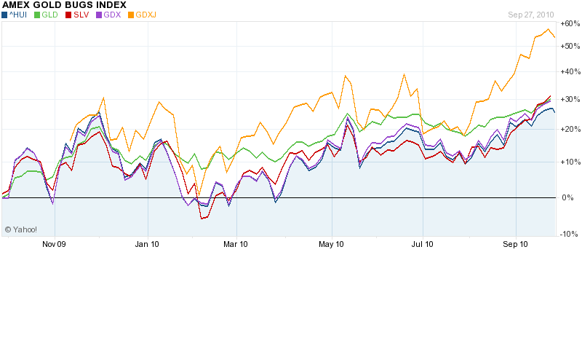Image resolution: width=582 pixels, height=346 pixels.
Task: Click the GDX purple legend swatch
Action: pyautogui.click(x=99, y=15)
